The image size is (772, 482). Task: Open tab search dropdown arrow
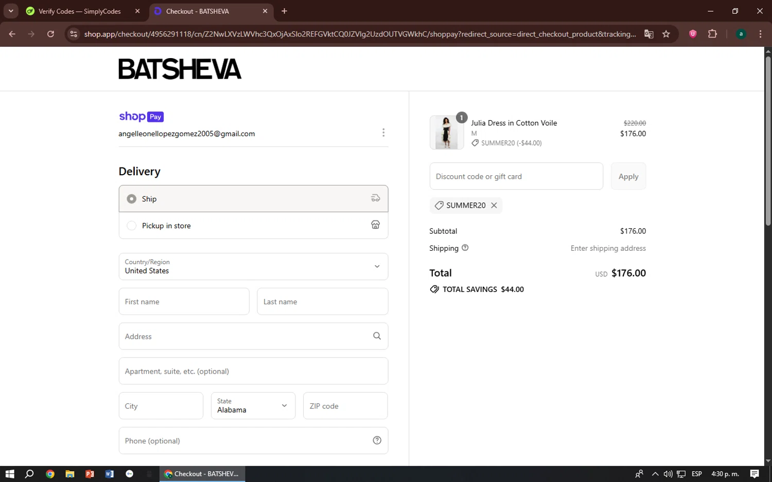[x=11, y=11]
